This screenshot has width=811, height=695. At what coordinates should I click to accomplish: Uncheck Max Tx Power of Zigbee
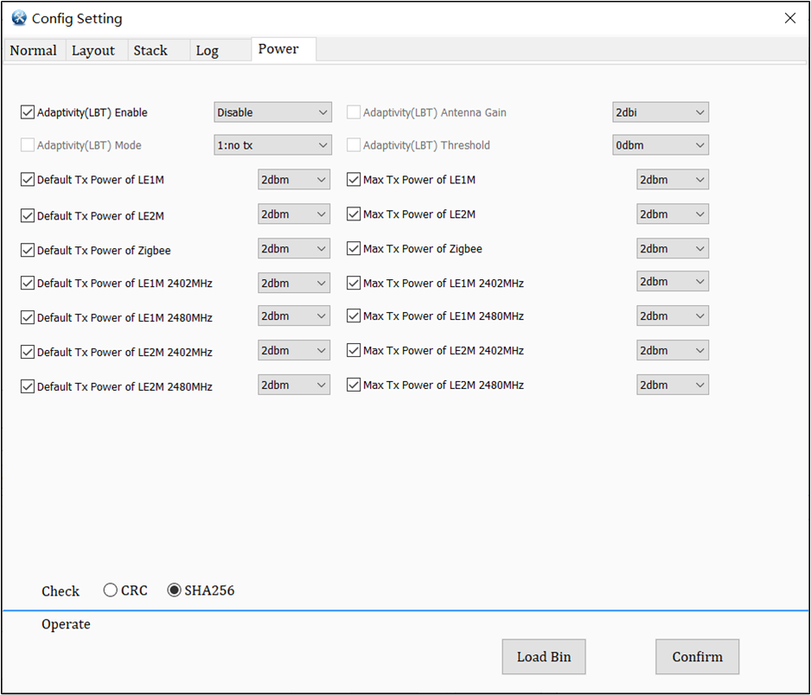point(354,249)
